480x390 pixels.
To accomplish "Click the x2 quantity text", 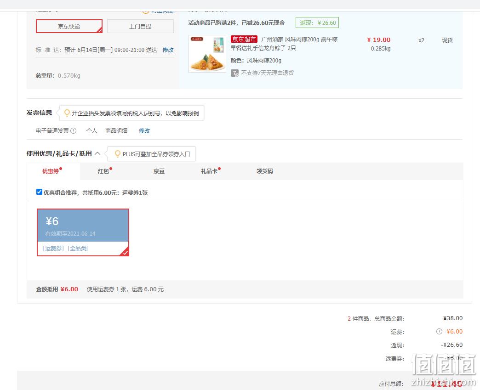I will [x=421, y=40].
